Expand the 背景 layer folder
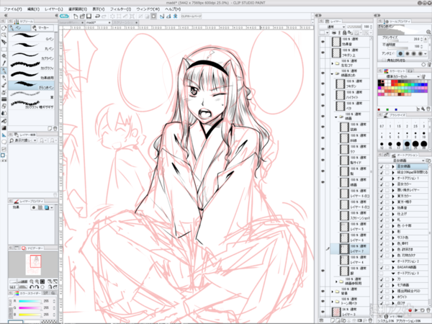This screenshot has width=432, height=324. pyautogui.click(x=332, y=292)
